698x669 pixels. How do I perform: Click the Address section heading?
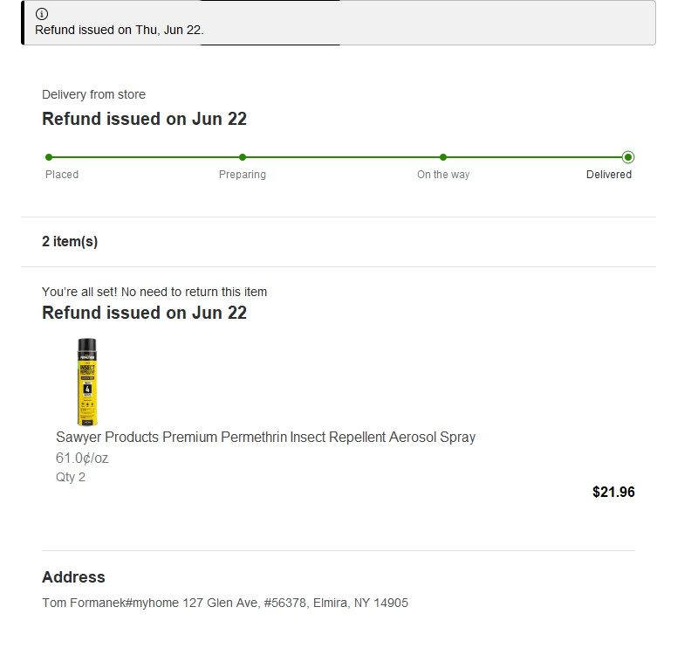click(x=73, y=577)
